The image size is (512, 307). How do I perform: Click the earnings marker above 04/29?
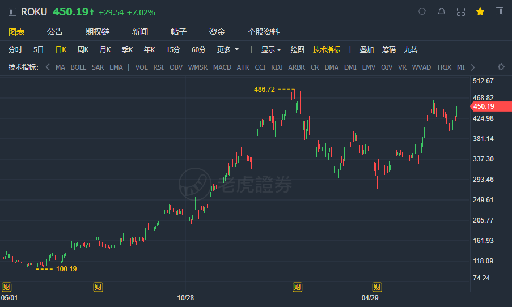coord(377,287)
